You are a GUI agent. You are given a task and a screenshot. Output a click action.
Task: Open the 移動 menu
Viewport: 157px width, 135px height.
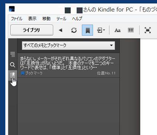click(47, 19)
